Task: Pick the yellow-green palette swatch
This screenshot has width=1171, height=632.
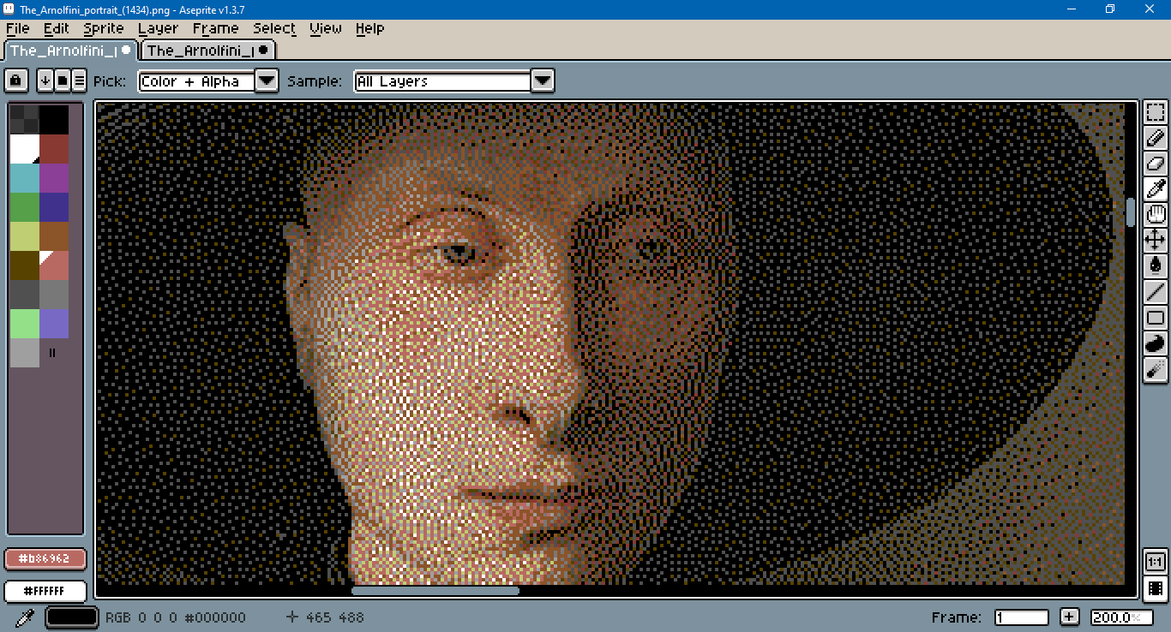Action: [x=25, y=236]
